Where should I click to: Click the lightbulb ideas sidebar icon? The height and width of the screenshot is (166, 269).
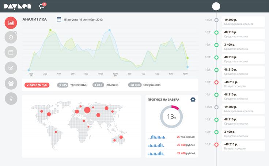tap(11, 98)
